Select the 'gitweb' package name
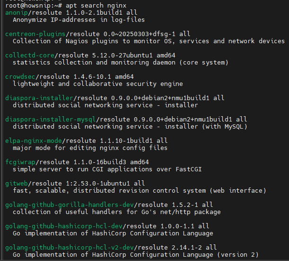Viewport: 289px width, 261px height. point(17,184)
